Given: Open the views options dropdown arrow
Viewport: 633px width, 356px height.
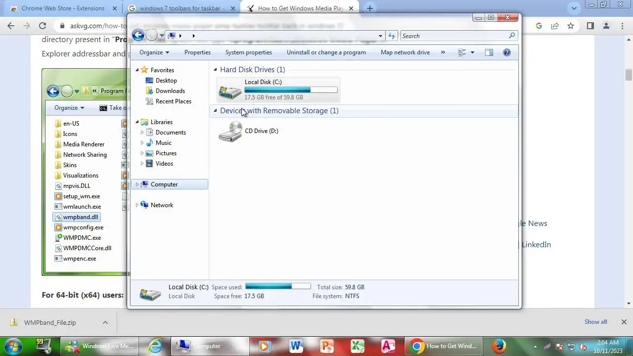Looking at the screenshot, I should 472,52.
